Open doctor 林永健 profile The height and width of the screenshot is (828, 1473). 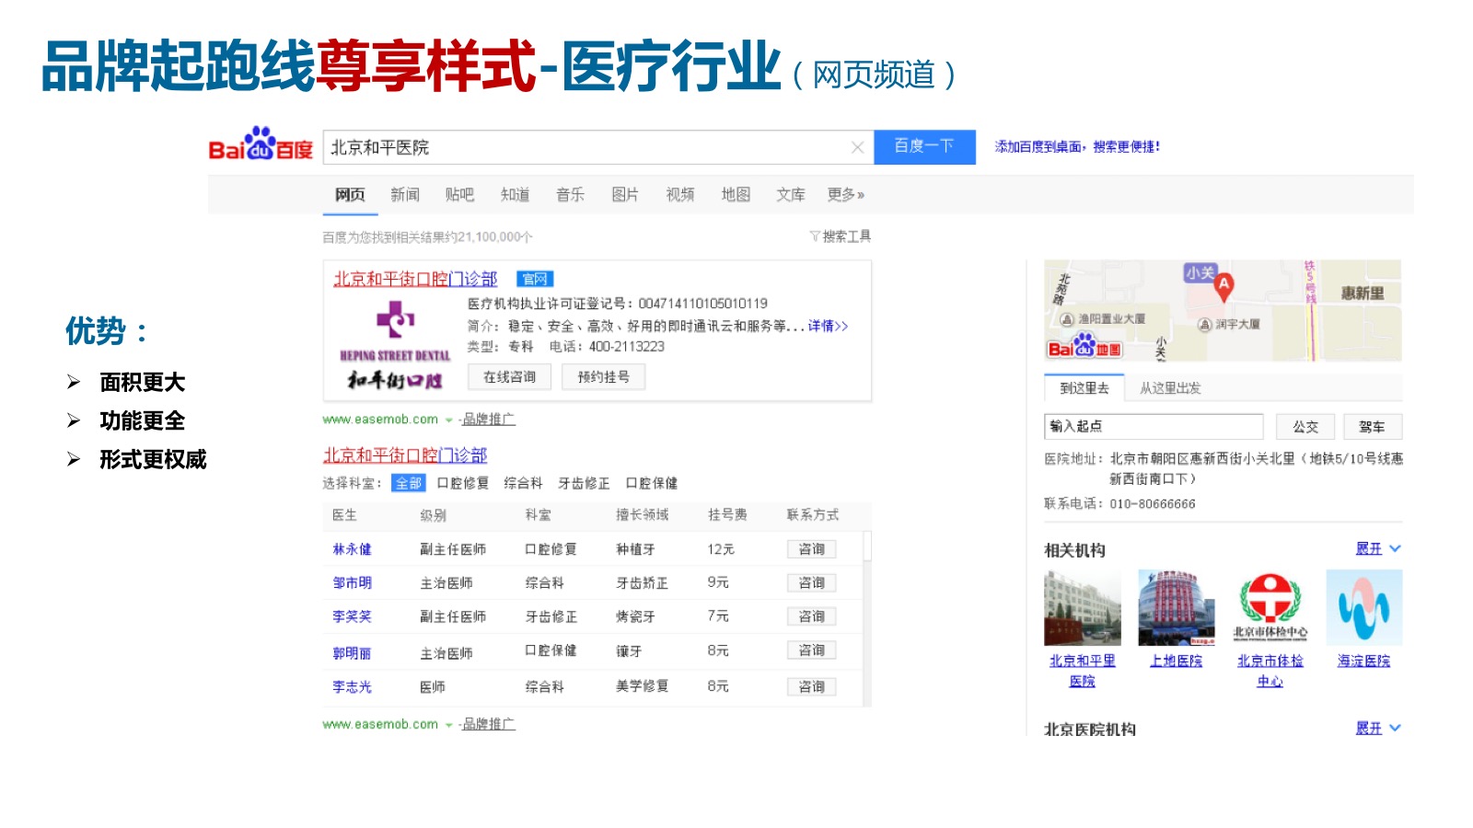pos(353,549)
